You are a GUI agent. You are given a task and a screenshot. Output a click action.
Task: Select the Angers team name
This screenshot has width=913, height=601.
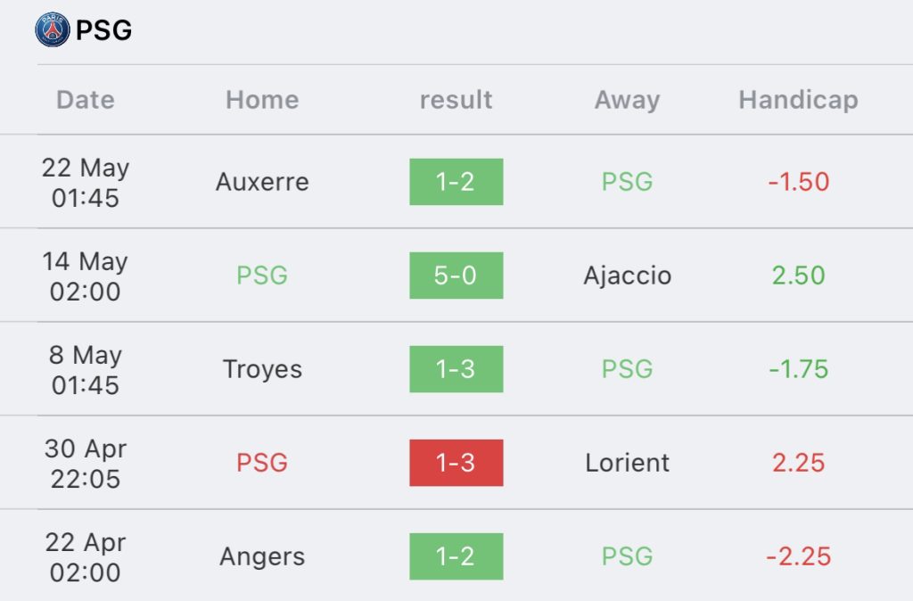point(262,557)
